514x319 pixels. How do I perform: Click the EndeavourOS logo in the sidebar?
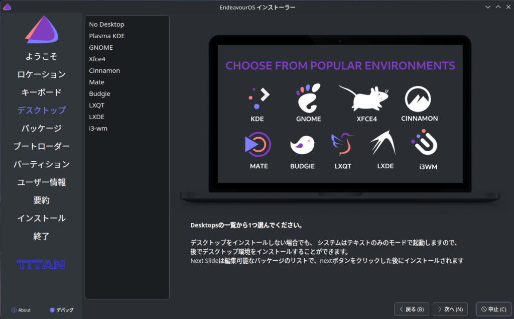(41, 29)
